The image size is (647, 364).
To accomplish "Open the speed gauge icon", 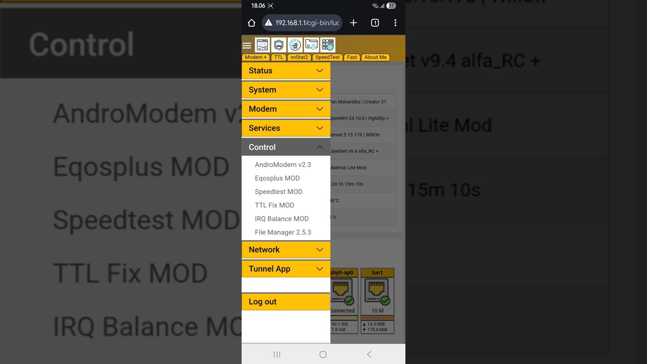I will coord(295,45).
